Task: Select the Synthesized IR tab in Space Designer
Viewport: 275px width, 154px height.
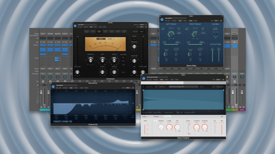Action: pos(204,83)
